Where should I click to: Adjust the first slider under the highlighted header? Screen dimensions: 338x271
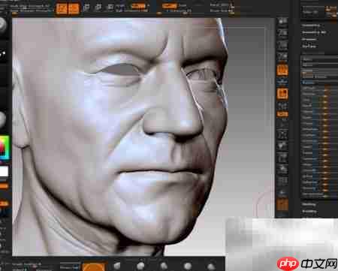(319, 89)
